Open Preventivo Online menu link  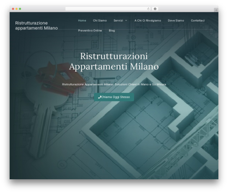coord(90,31)
